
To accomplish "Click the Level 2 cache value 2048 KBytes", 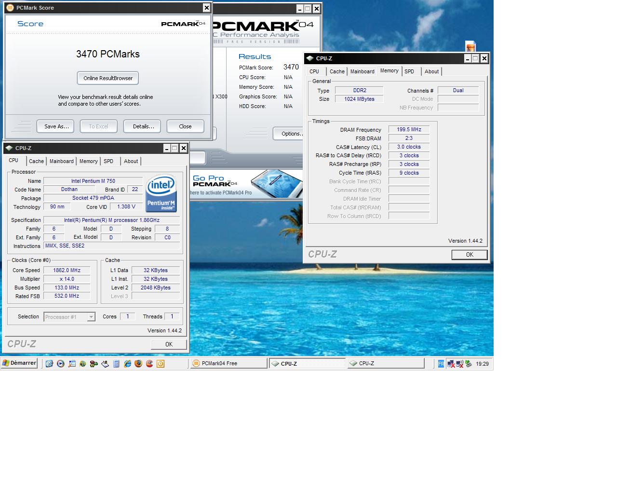I will 156,288.
